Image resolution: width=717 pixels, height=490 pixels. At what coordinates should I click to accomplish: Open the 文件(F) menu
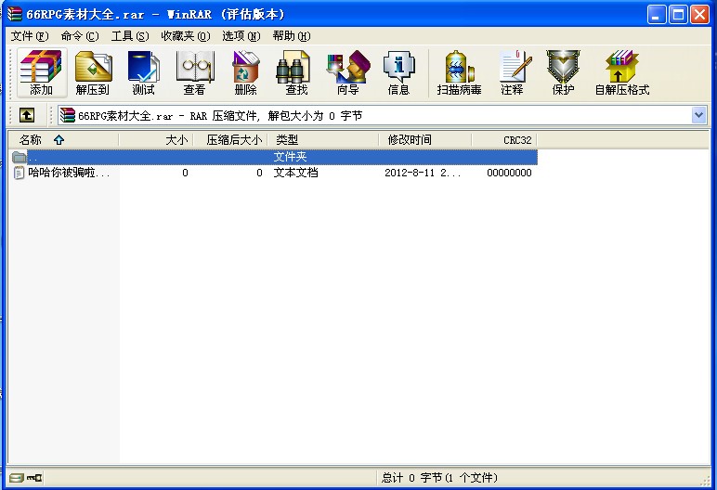tap(30, 36)
